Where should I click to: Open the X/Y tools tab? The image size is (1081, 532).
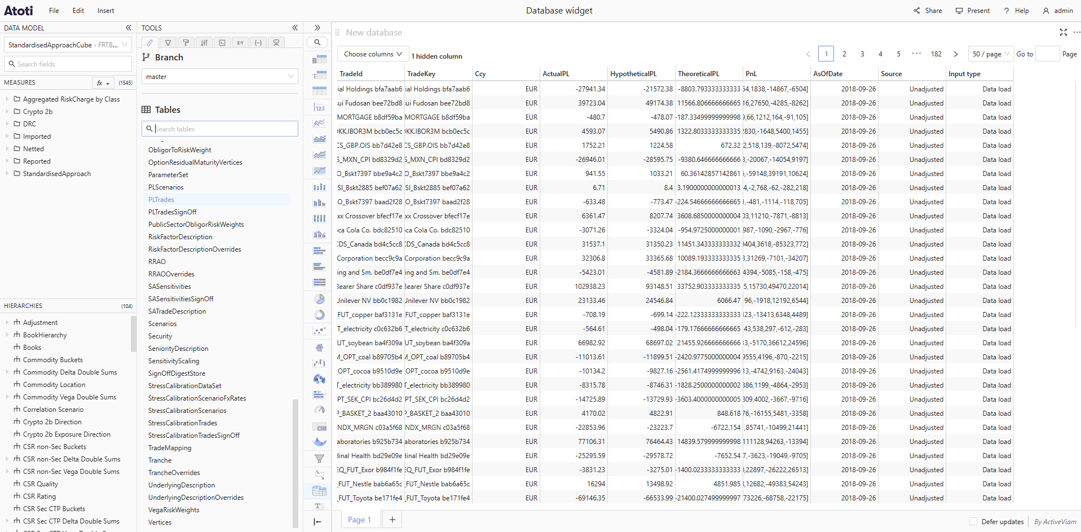click(x=240, y=42)
